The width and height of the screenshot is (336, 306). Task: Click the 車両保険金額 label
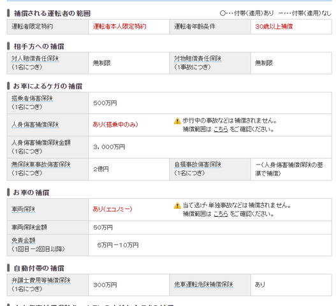click(29, 228)
